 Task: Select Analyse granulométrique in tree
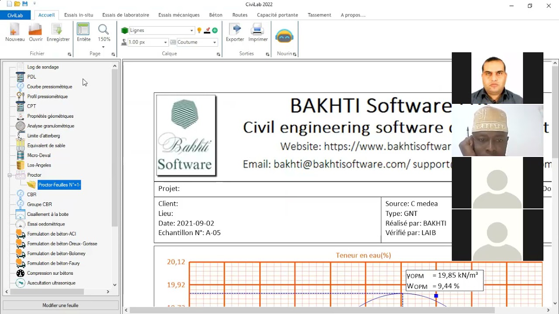51,126
